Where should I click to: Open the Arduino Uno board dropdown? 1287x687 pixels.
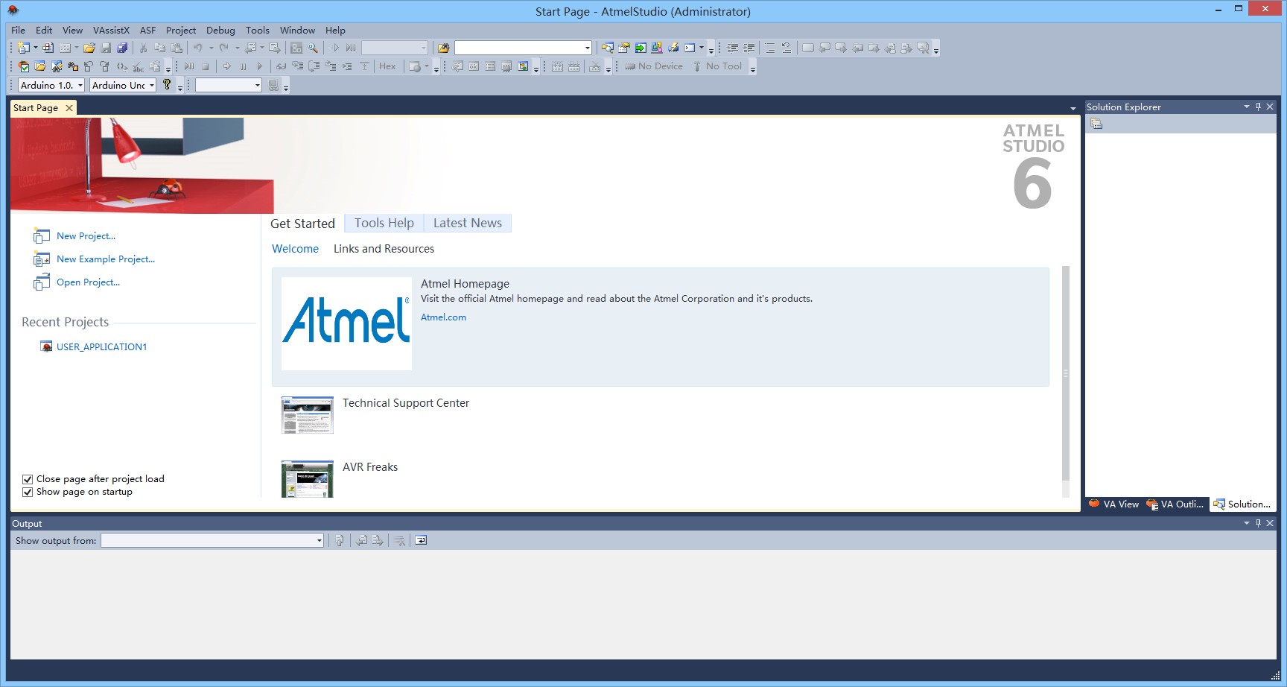pyautogui.click(x=123, y=85)
